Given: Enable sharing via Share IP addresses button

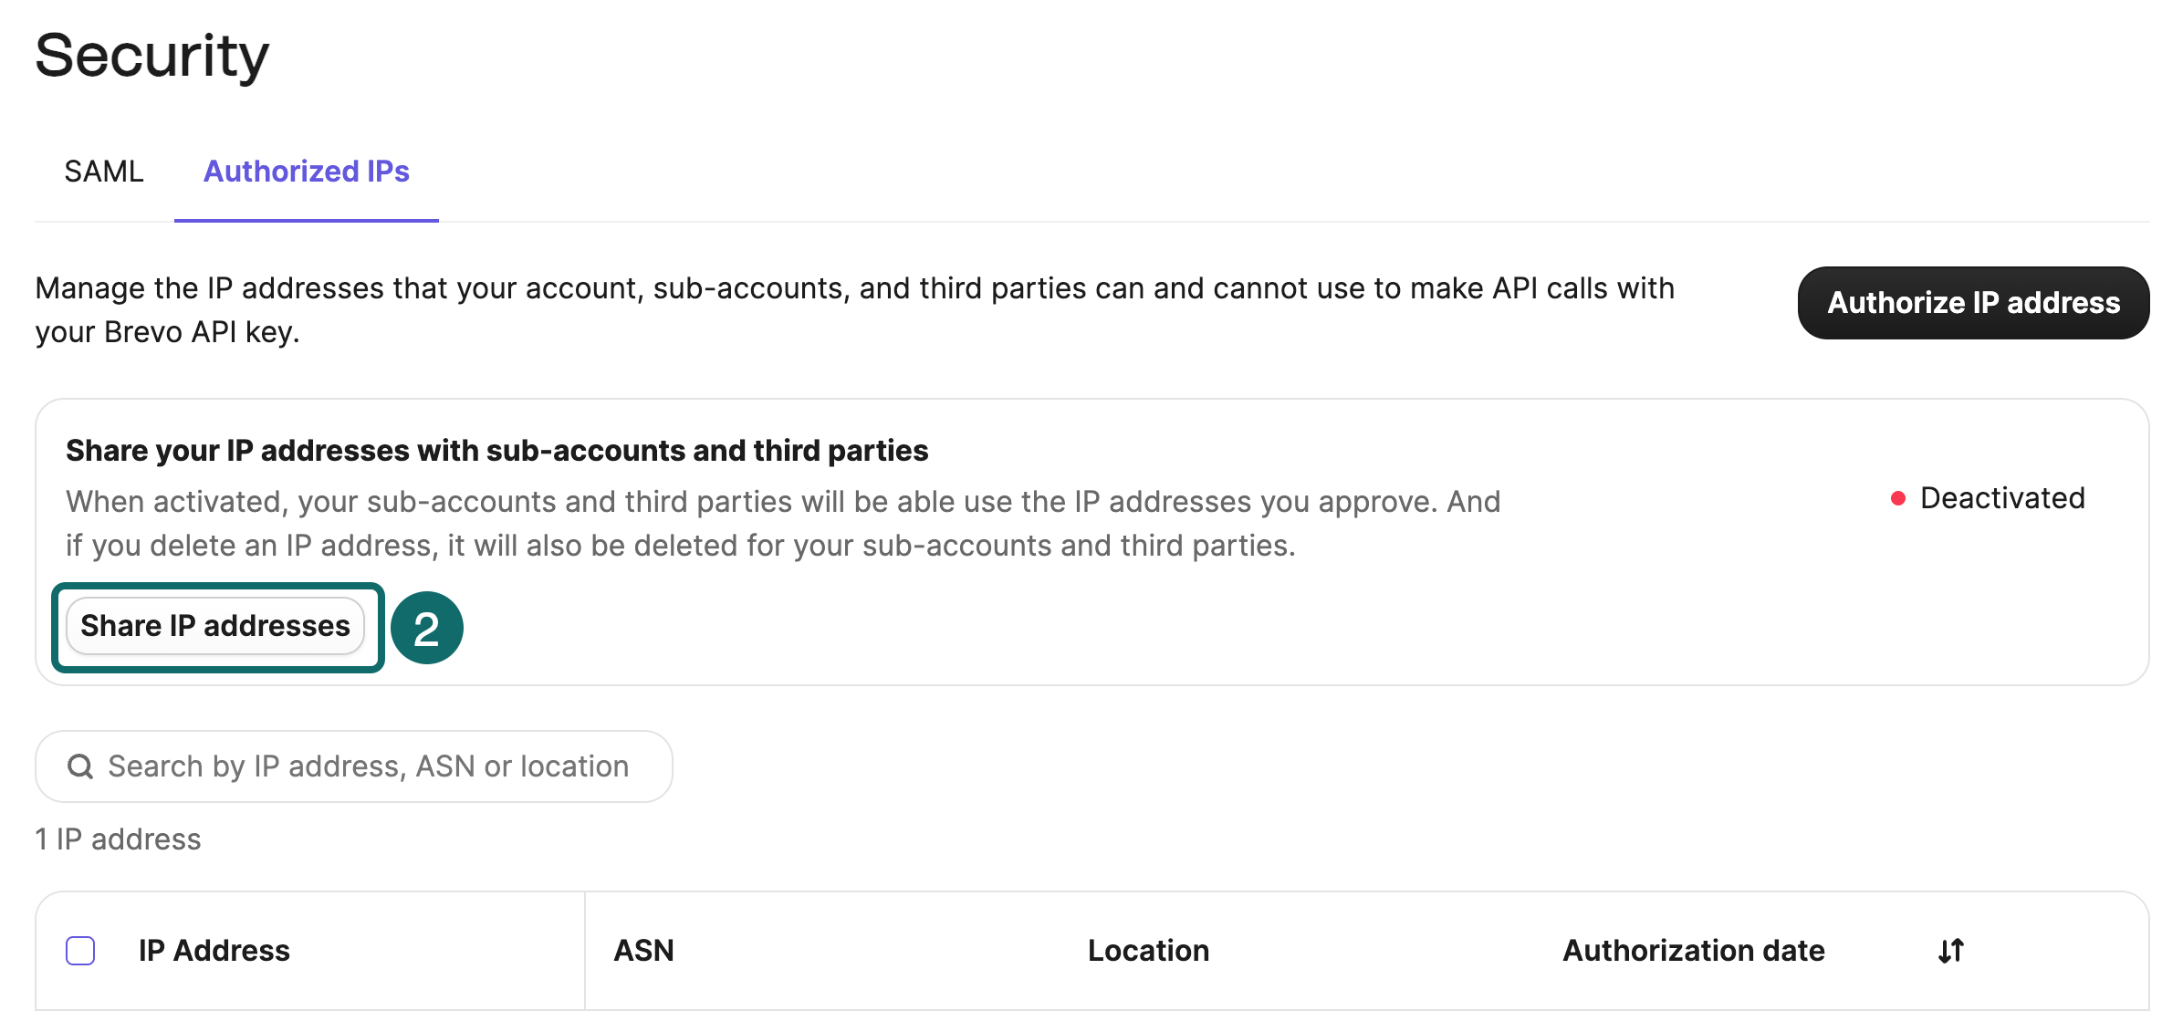Looking at the screenshot, I should 215,626.
